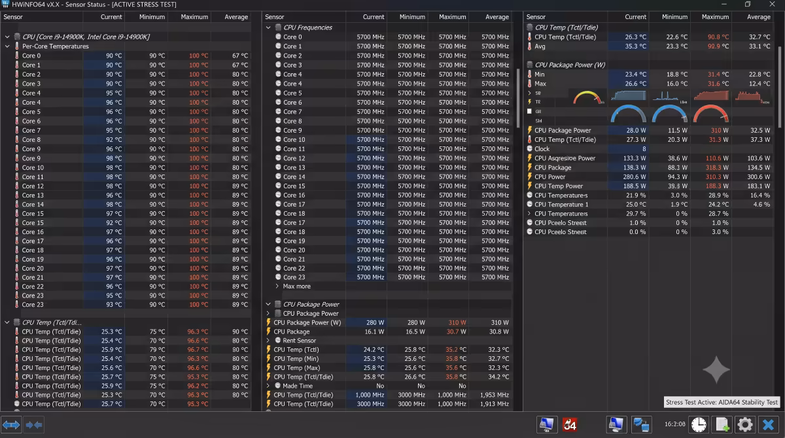Collapse the CPU Frequencies group
Screen dimensions: 785x438
point(268,27)
